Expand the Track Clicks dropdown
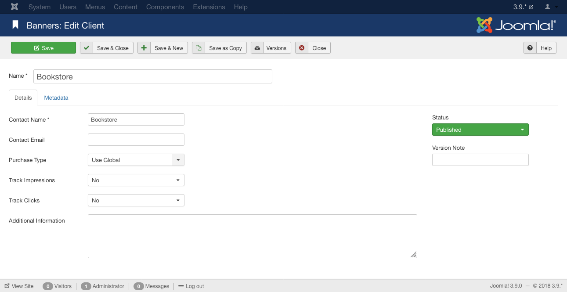The height and width of the screenshot is (292, 567). (136, 200)
